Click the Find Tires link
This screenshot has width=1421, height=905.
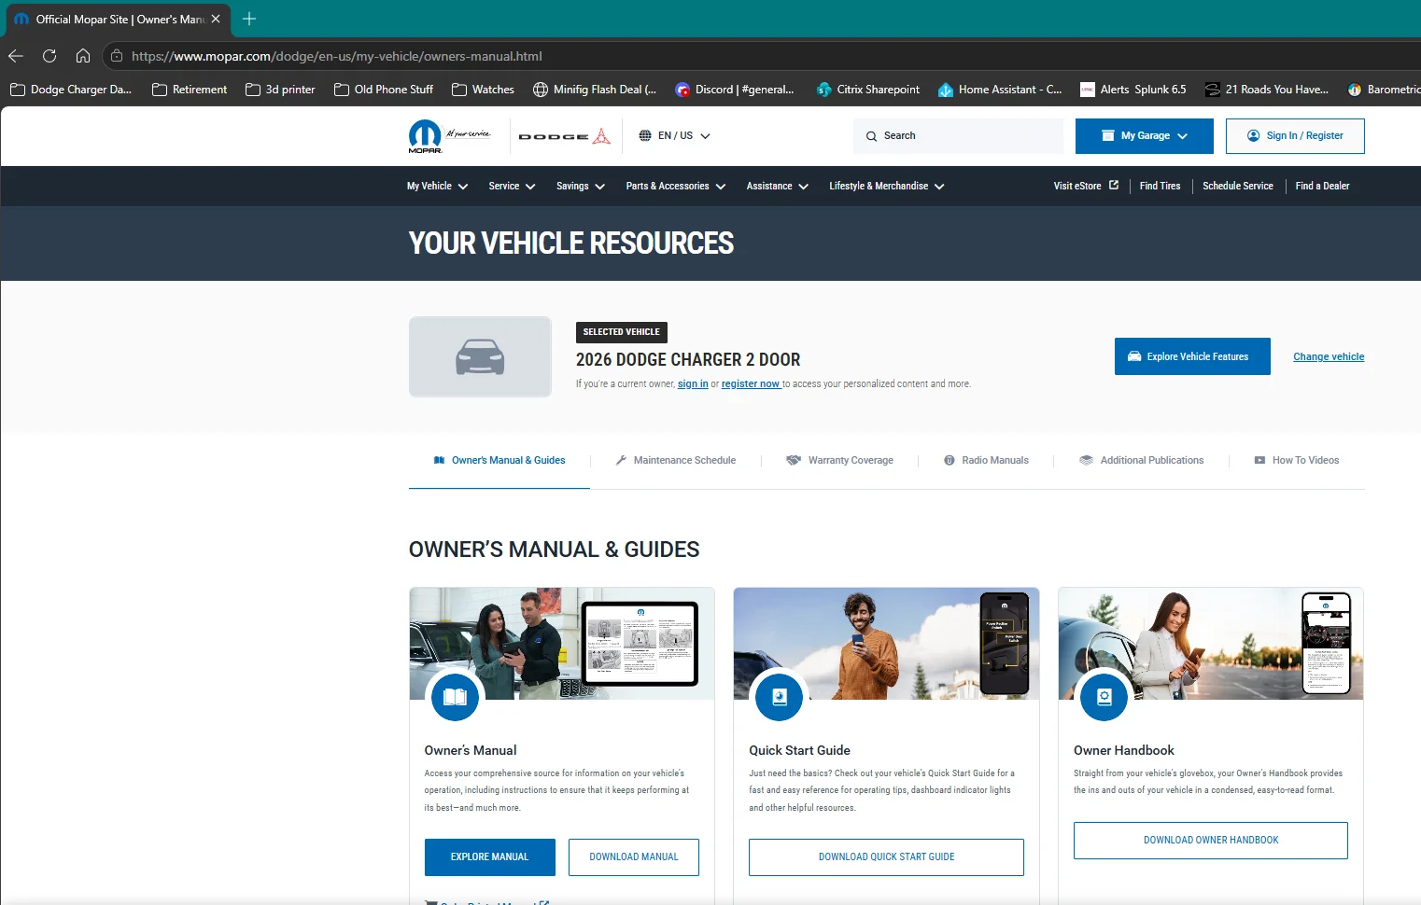1160,186
